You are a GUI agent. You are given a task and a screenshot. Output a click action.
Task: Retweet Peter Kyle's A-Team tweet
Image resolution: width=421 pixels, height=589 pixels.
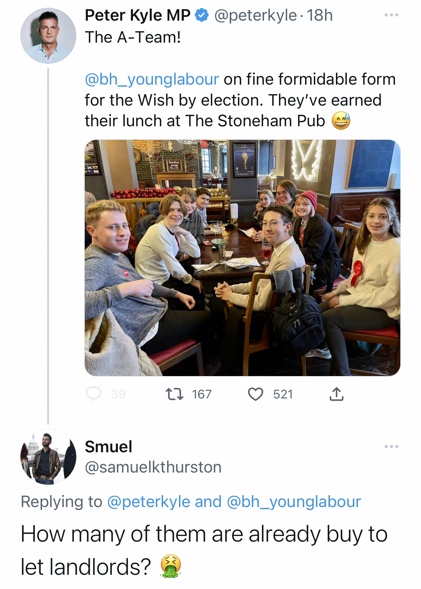pyautogui.click(x=175, y=394)
